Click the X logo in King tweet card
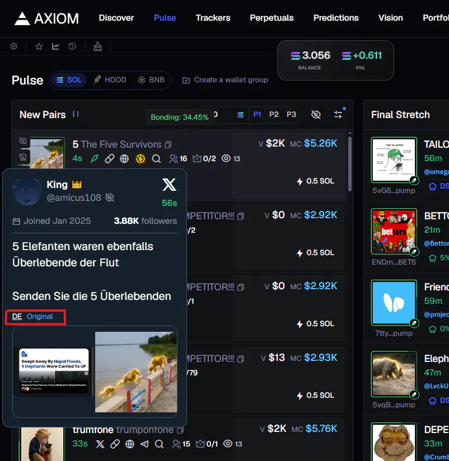 pos(169,185)
